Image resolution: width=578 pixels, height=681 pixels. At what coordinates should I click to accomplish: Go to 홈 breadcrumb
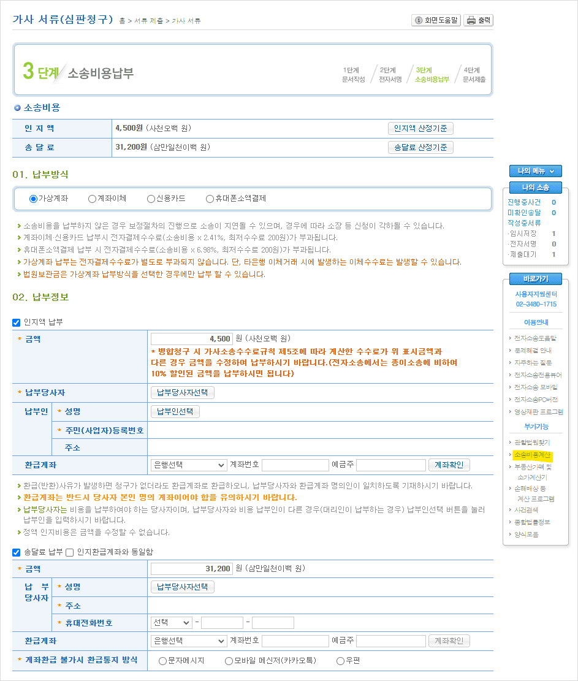pos(122,21)
